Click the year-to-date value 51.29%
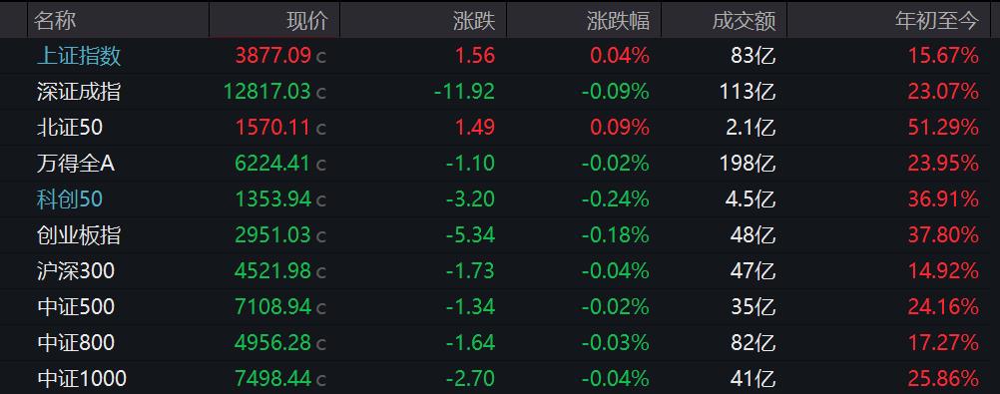 pyautogui.click(x=944, y=128)
